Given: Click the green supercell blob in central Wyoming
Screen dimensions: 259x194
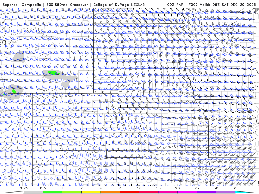Looking at the screenshot, I should pyautogui.click(x=53, y=73).
